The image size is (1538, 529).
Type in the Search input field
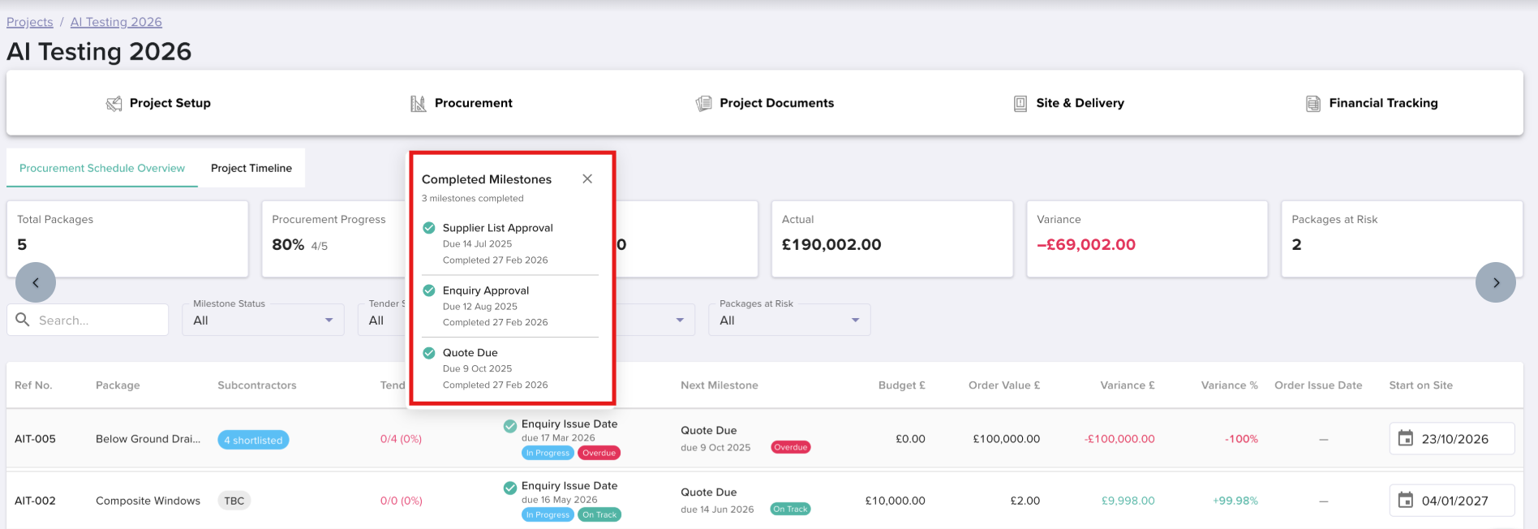[x=97, y=320]
